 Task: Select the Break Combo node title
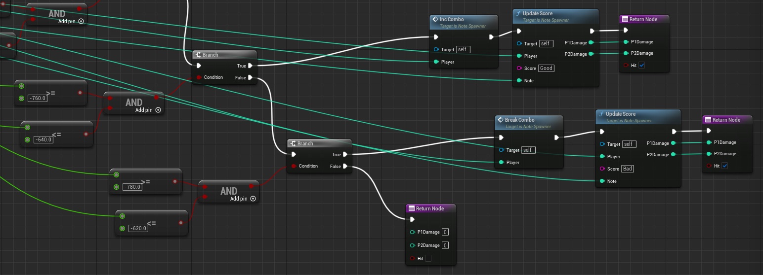tap(519, 120)
